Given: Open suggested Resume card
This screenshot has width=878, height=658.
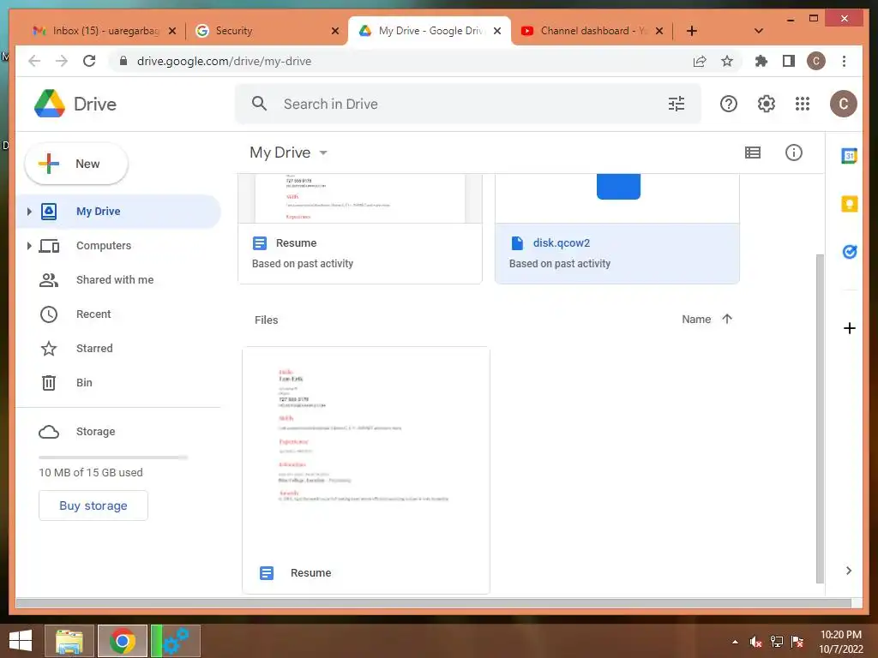Looking at the screenshot, I should pyautogui.click(x=360, y=229).
